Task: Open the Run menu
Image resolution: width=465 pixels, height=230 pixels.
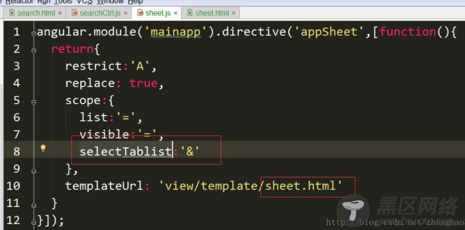Action: [x=44, y=2]
